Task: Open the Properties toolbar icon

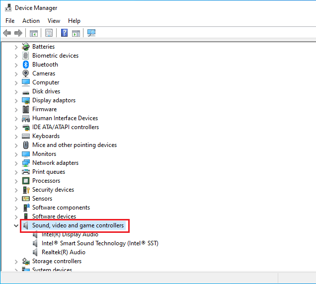Action: click(49, 33)
